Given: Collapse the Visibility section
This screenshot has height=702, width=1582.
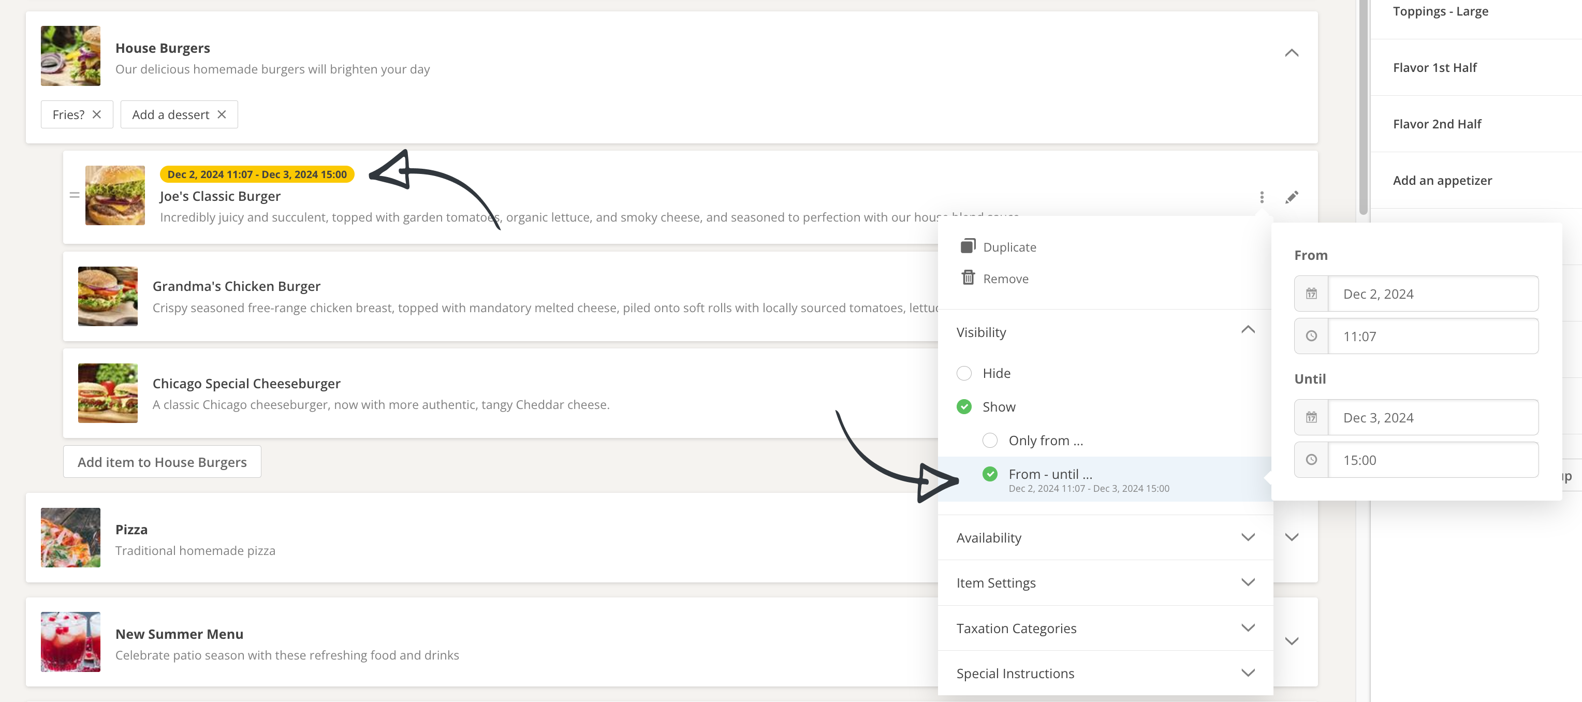Looking at the screenshot, I should tap(1247, 330).
